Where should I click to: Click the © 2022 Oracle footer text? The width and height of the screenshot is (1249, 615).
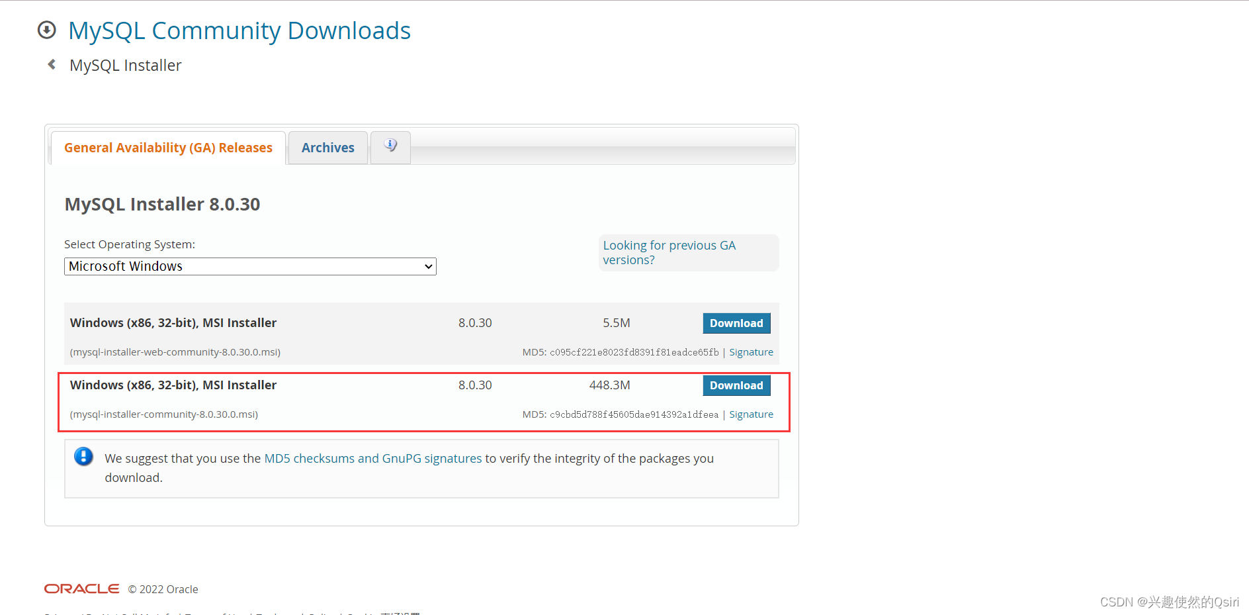coord(163,589)
